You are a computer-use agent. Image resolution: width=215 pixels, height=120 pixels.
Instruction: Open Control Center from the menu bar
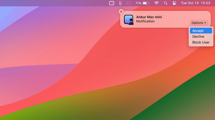point(174,3)
